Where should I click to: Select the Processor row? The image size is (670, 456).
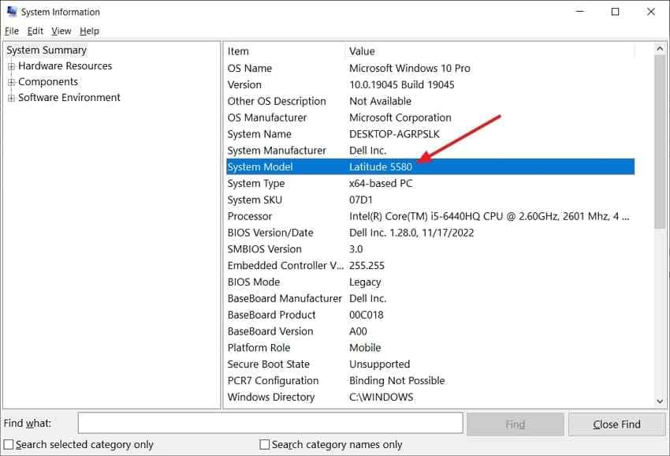(430, 216)
